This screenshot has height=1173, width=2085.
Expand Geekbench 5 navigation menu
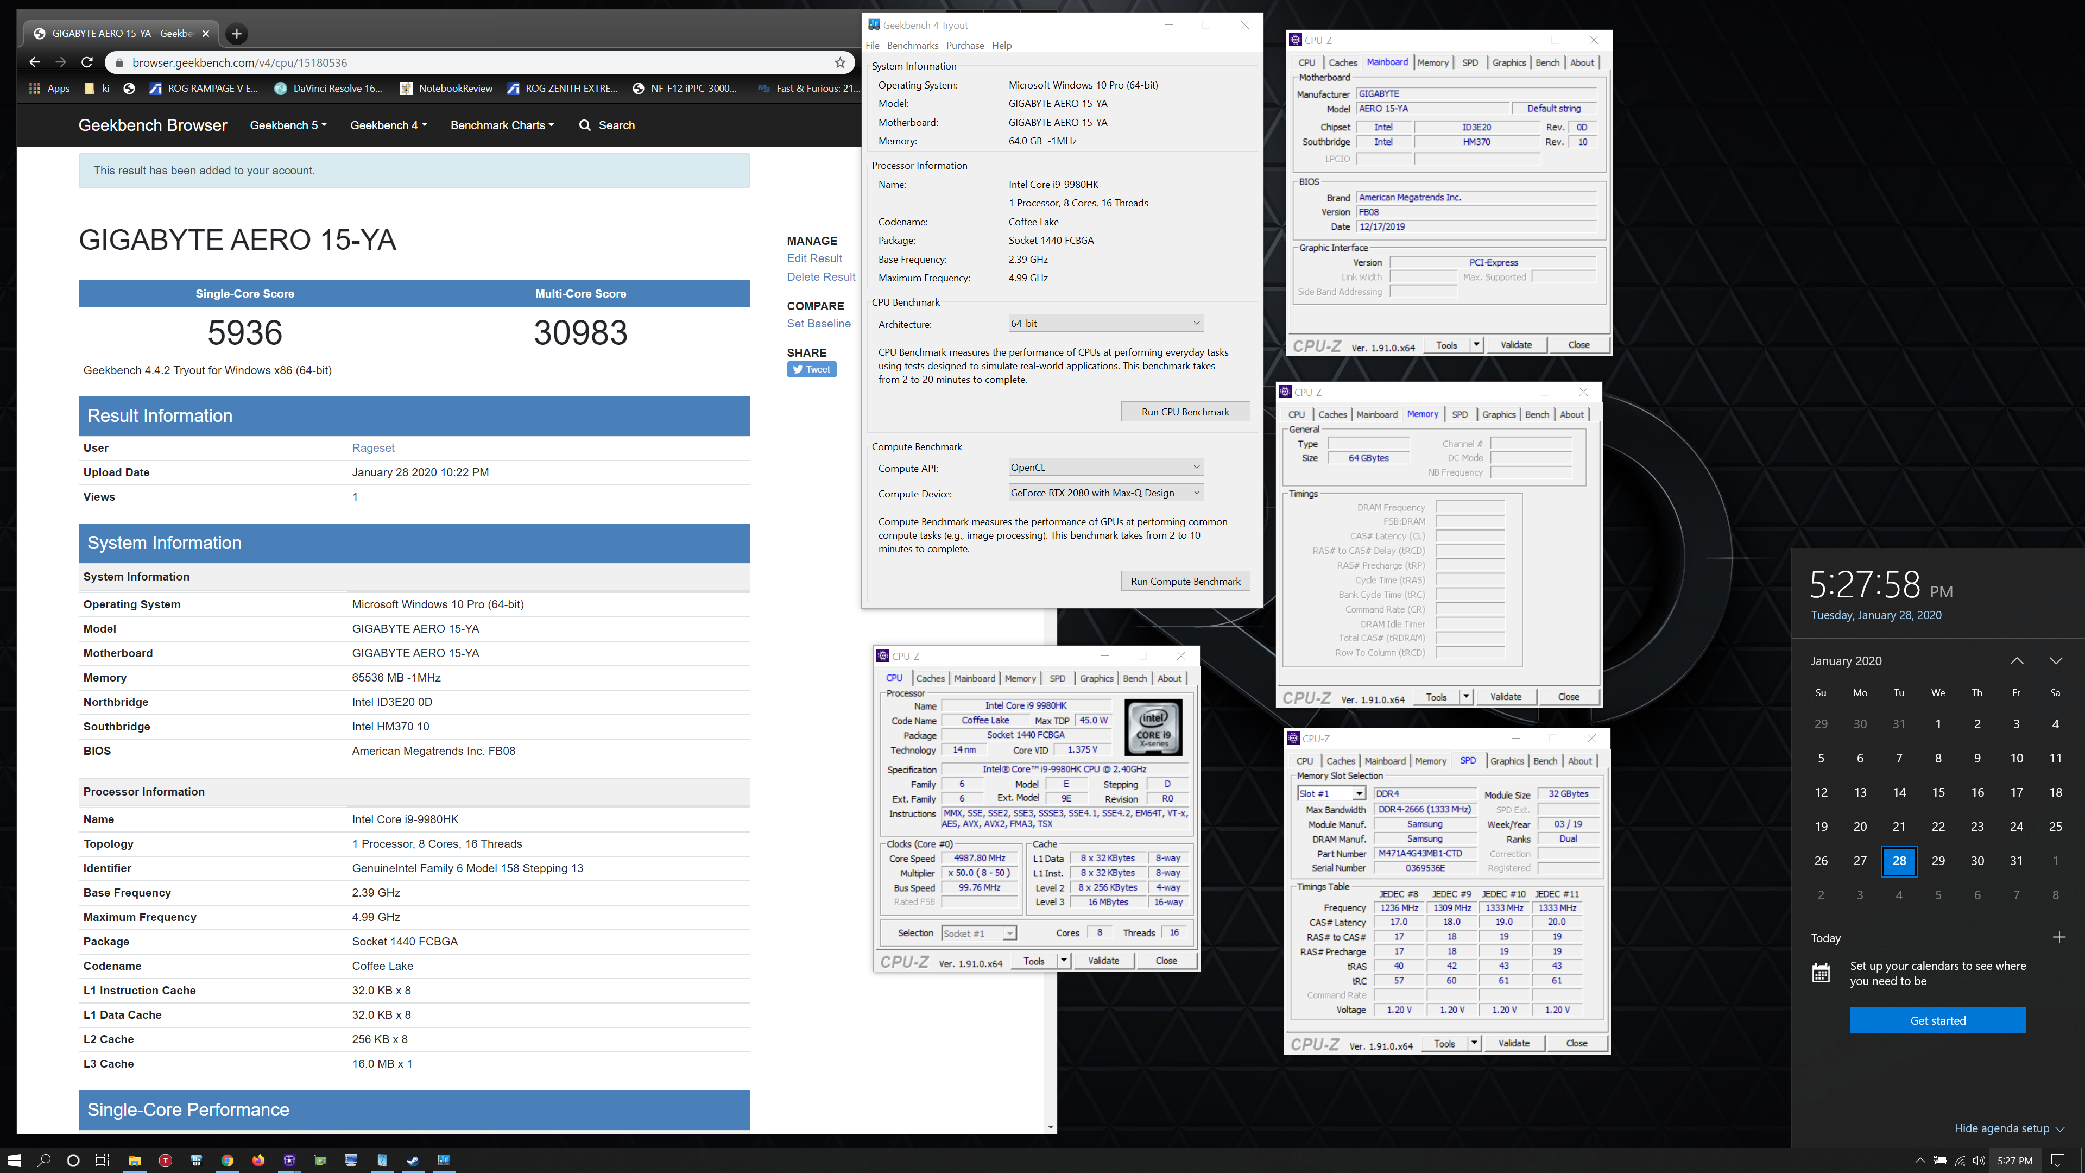[288, 125]
